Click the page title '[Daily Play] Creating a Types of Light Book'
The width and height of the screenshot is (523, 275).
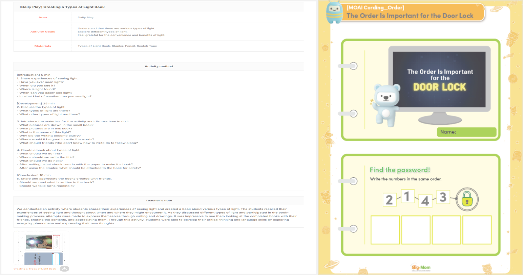pos(62,7)
